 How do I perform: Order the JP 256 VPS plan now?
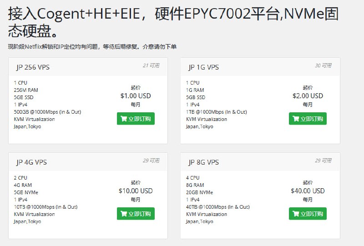[x=136, y=119]
